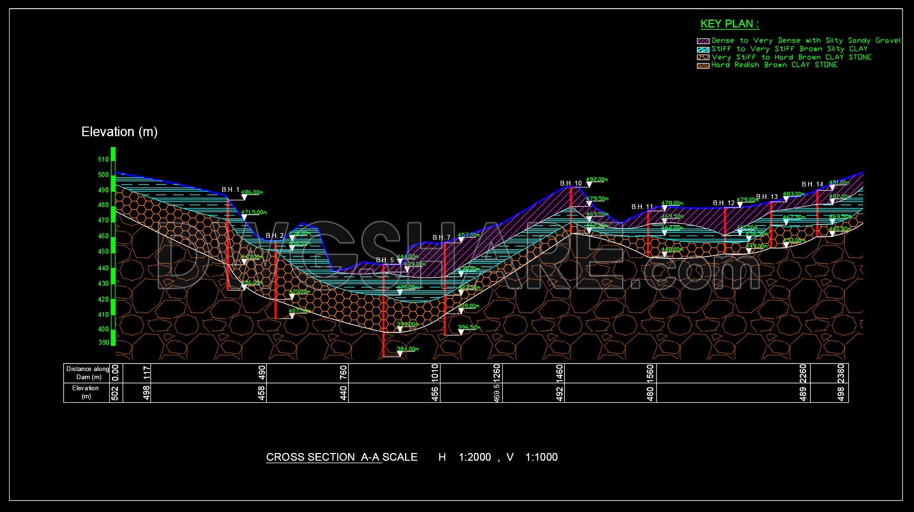Click the B.H. 10 borehole symbol
Image resolution: width=914 pixels, height=512 pixels.
point(571,183)
